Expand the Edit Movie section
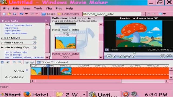173x97 pixels. (x=35, y=38)
